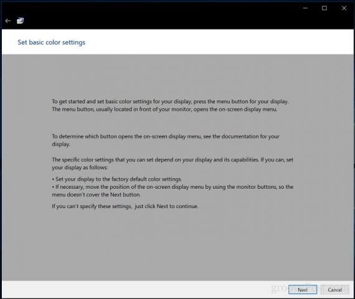Close the color calibration window

pyautogui.click(x=344, y=8)
